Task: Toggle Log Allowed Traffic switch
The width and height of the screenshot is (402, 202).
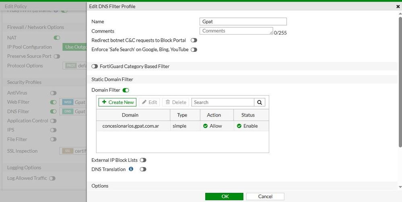Action: 52,178
